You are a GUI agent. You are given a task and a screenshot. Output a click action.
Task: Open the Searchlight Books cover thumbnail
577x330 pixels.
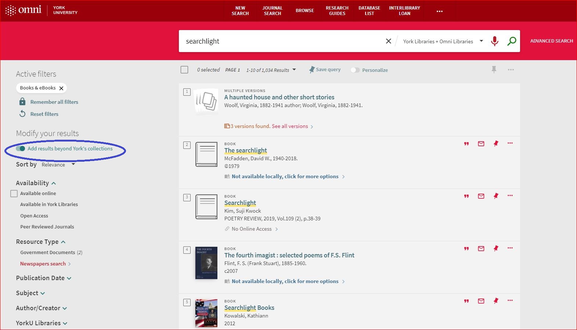tap(206, 313)
